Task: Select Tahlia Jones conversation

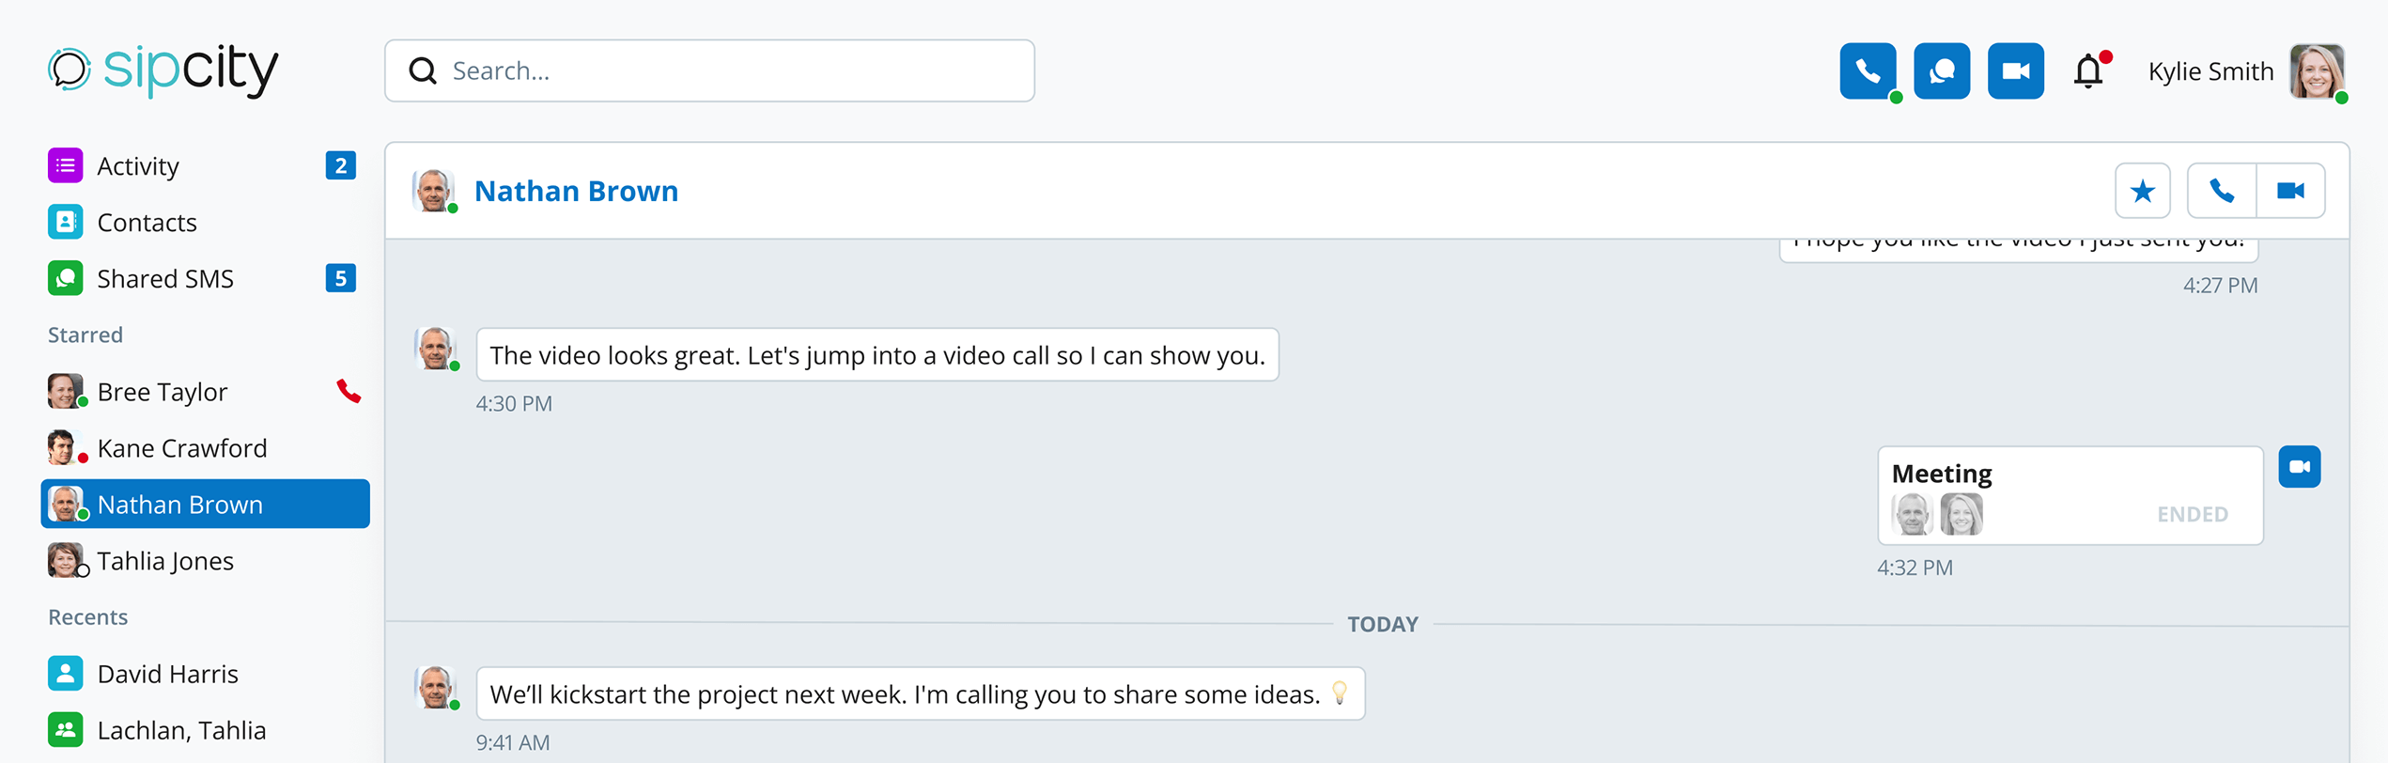Action: (x=165, y=561)
